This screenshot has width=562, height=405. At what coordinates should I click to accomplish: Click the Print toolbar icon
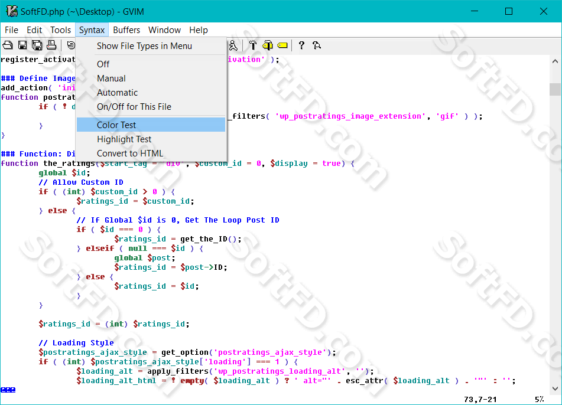tap(51, 45)
